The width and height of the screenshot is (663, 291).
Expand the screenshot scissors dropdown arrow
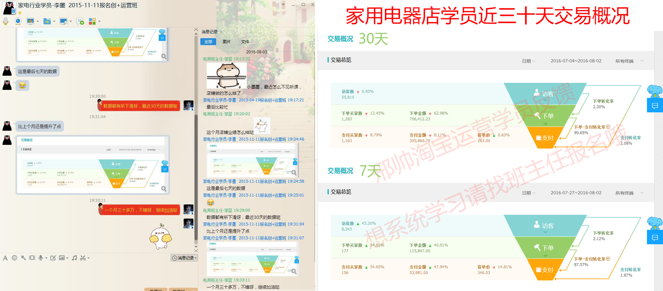88,258
